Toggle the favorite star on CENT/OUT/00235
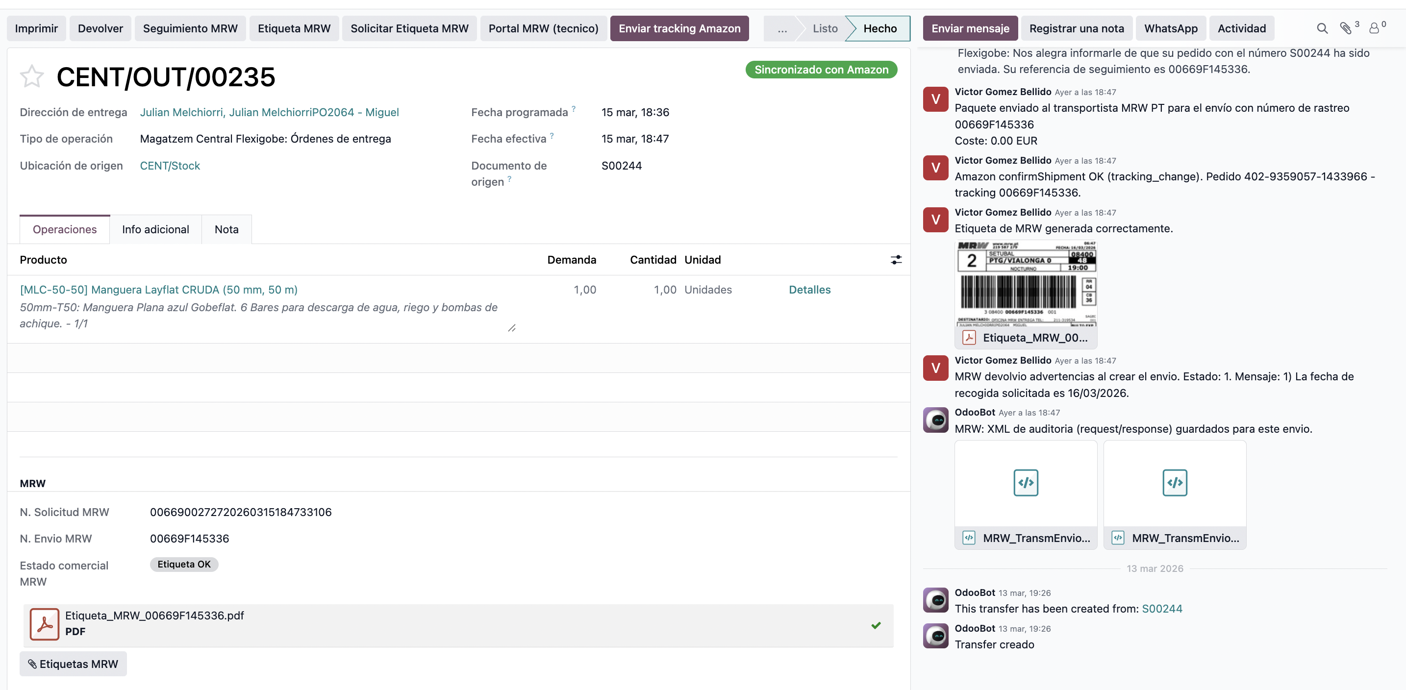This screenshot has height=690, width=1406. (x=32, y=76)
